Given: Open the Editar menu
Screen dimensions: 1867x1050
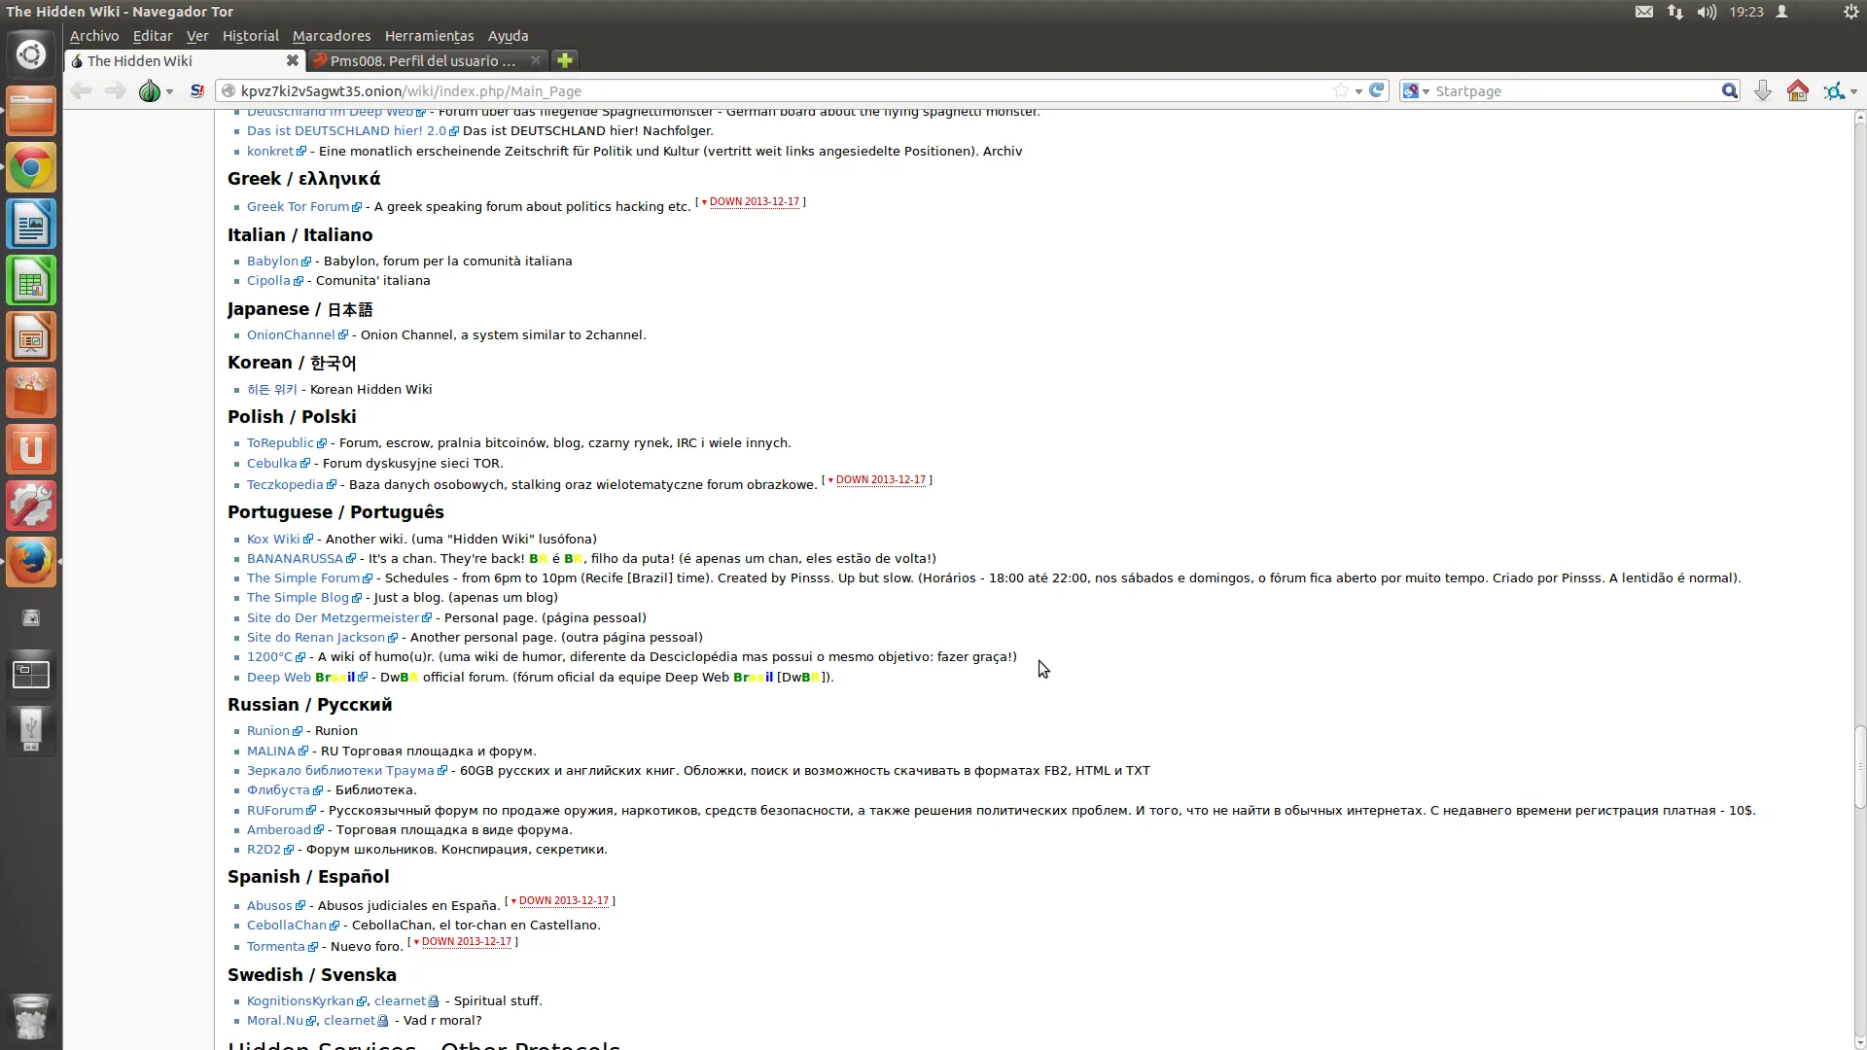Looking at the screenshot, I should tap(153, 36).
